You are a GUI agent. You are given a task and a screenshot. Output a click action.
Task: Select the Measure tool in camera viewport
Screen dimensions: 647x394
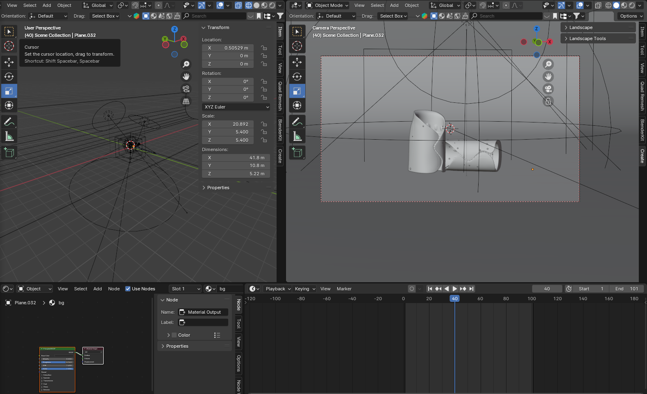pos(297,136)
